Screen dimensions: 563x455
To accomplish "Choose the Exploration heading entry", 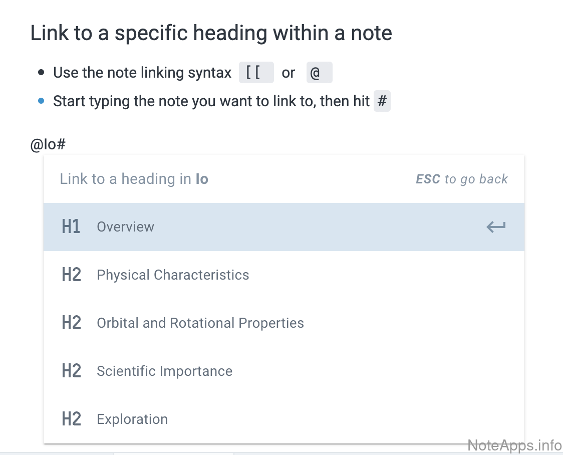I will (x=132, y=419).
